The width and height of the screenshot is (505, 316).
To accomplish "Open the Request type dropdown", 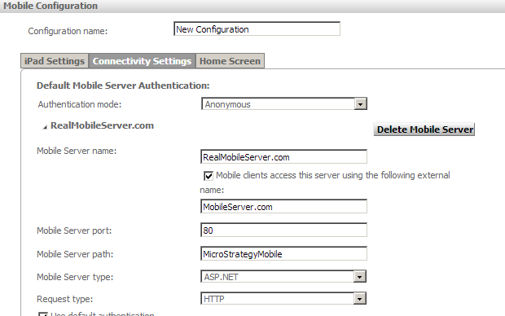I will coord(283,299).
